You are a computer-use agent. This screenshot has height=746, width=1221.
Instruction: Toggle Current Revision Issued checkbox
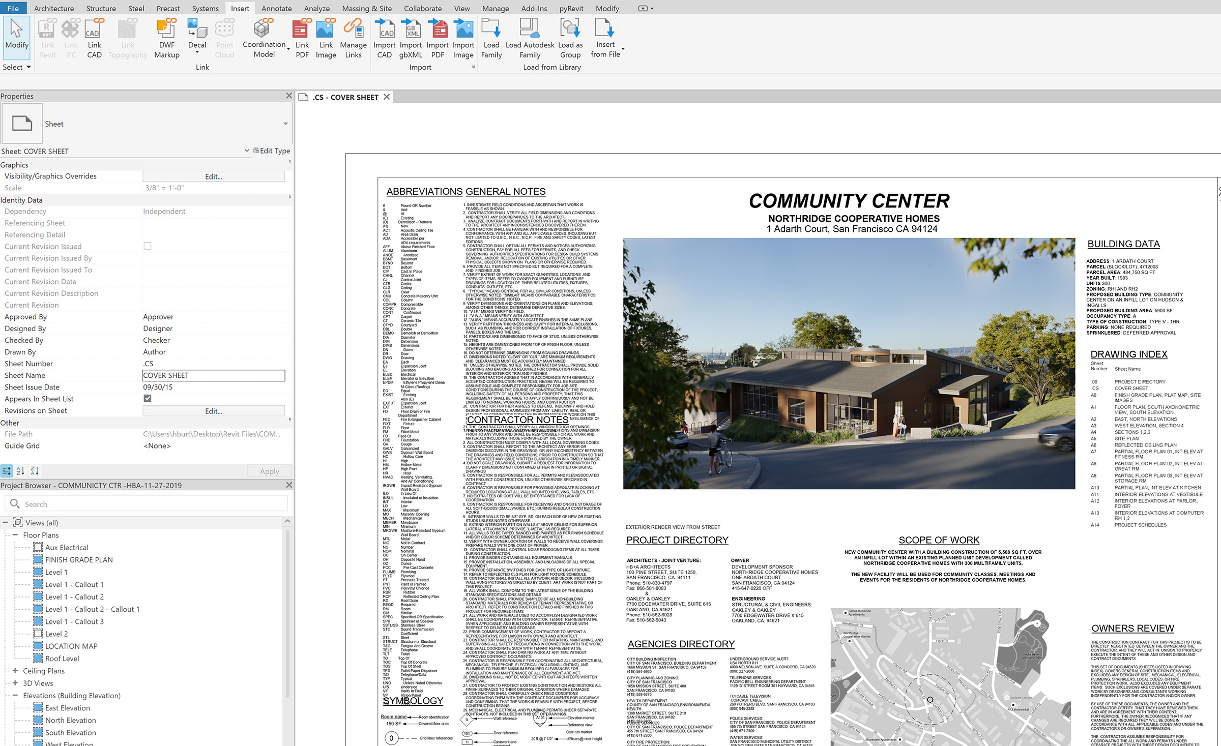(148, 246)
